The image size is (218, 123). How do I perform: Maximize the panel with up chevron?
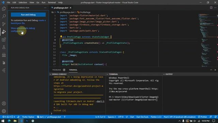tap(211, 70)
